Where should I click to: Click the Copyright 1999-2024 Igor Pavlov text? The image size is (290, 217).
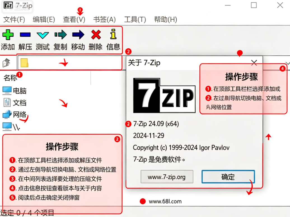(x=181, y=147)
